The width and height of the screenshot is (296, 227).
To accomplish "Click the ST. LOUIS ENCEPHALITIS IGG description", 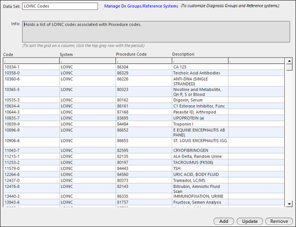I will [200, 142].
